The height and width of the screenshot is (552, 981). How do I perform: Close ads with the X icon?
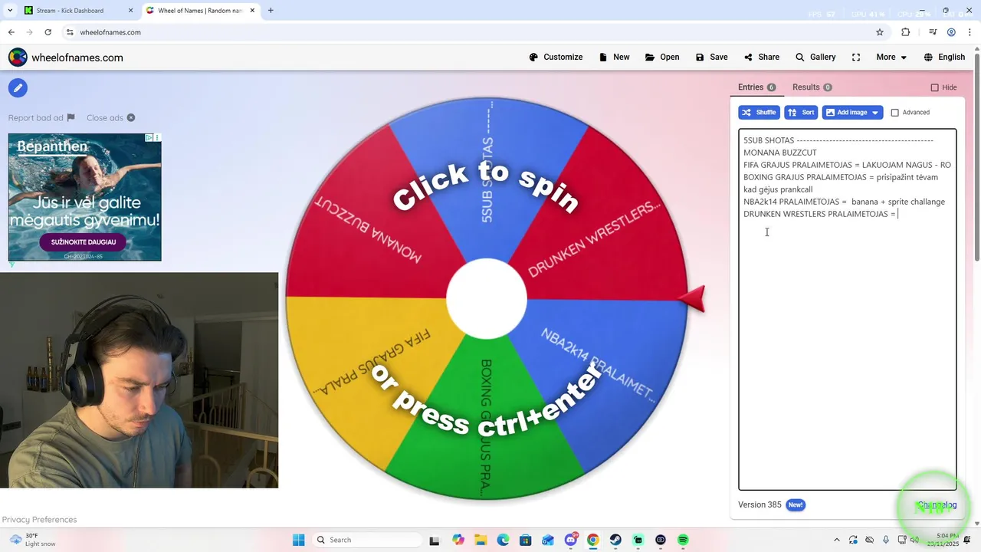coord(130,117)
